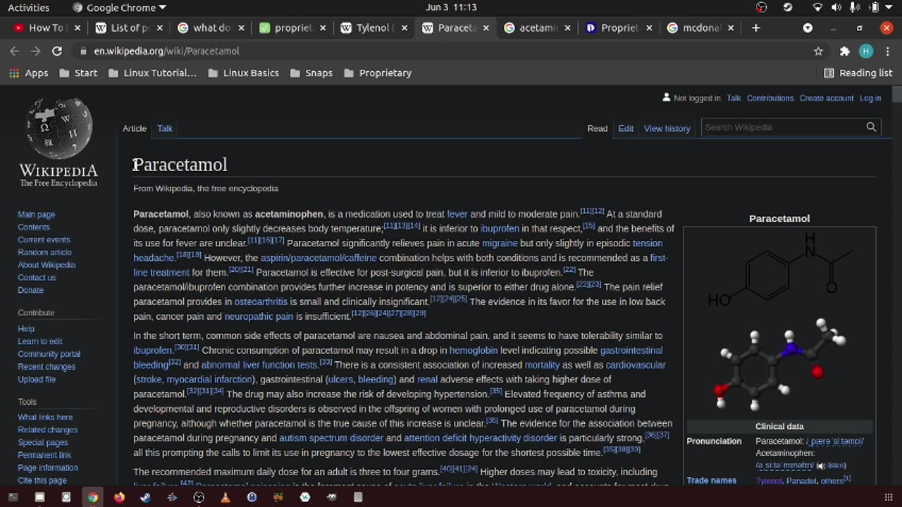The image size is (902, 507).
Task: Click the padlock site info icon
Action: (x=83, y=51)
